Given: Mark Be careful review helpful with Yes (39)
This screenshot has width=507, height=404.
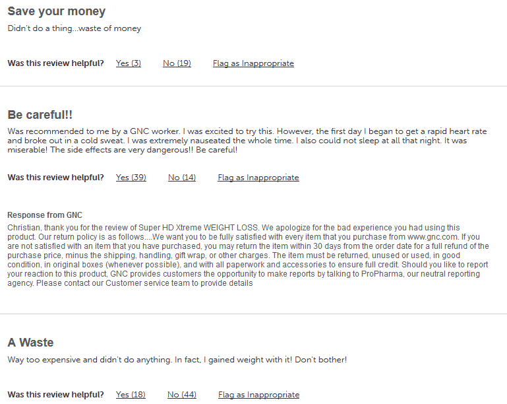Looking at the screenshot, I should [131, 178].
